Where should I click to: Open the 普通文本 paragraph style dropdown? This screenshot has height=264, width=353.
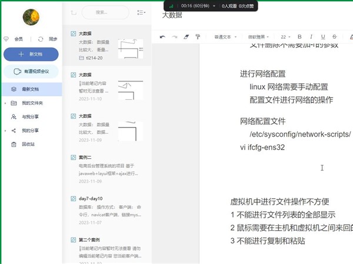pyautogui.click(x=225, y=37)
